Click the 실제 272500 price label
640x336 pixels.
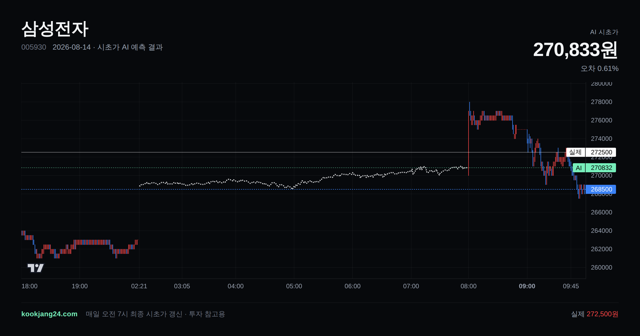point(591,152)
